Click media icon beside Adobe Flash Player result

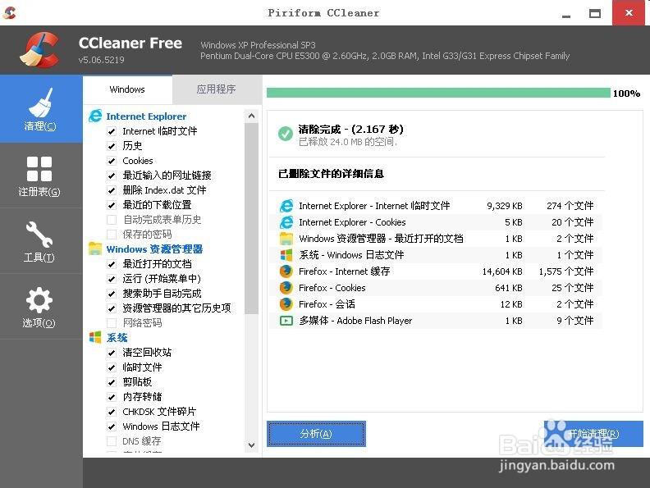(x=286, y=321)
